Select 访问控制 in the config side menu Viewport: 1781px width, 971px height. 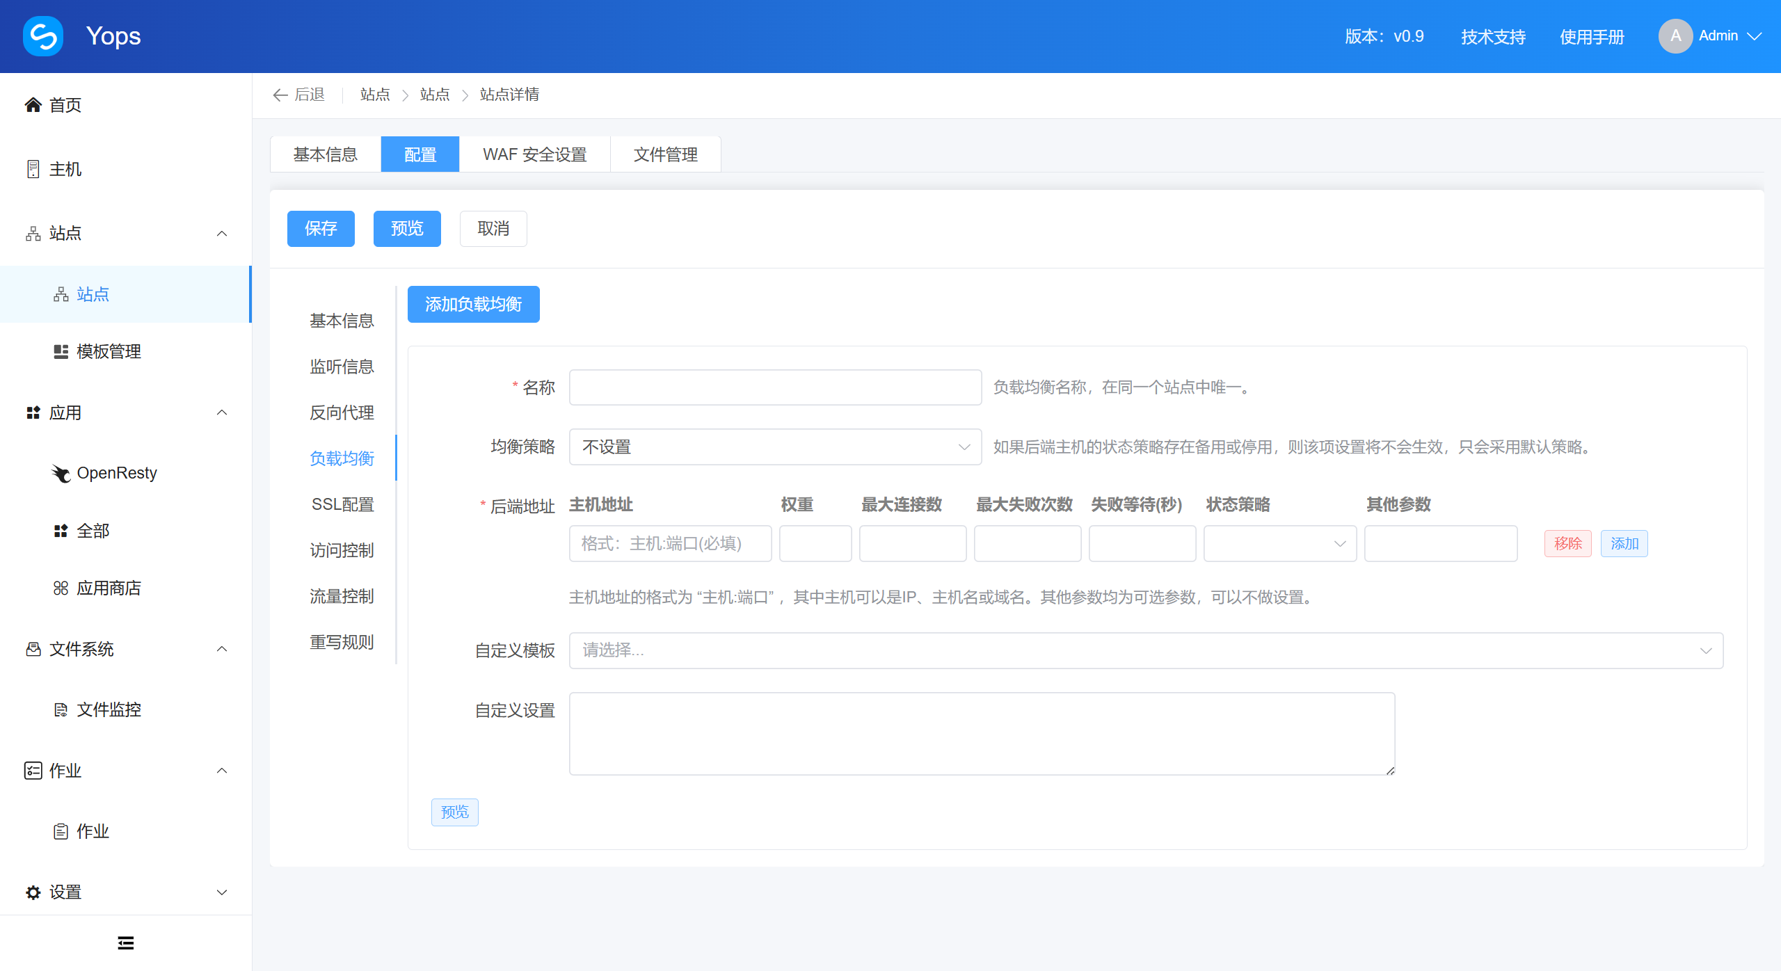(x=342, y=550)
